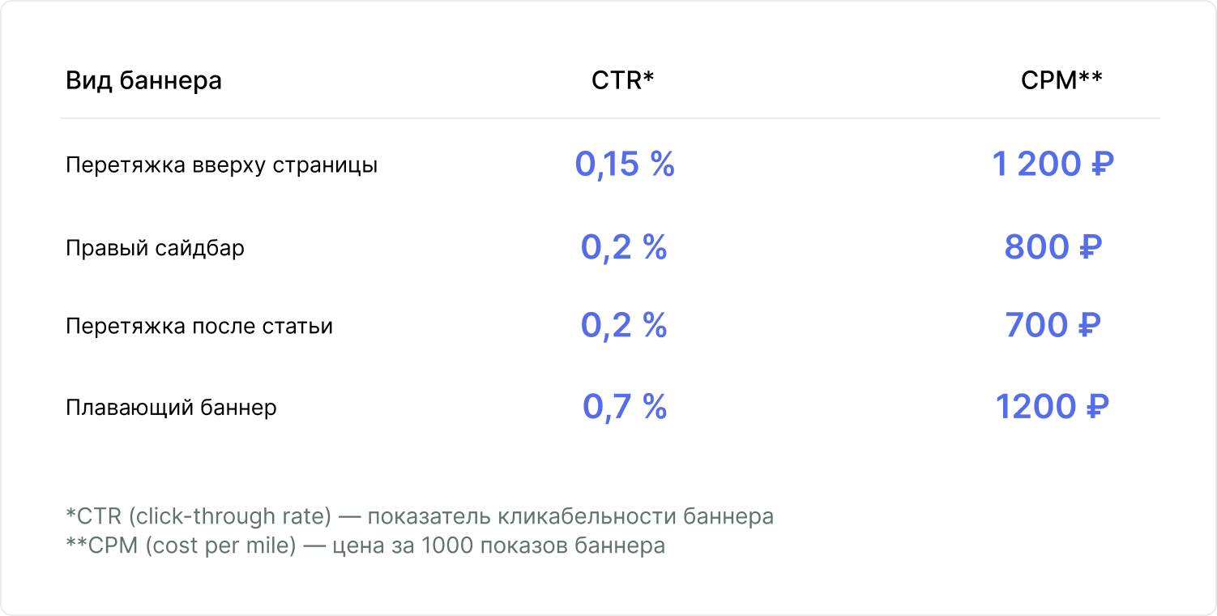
Task: Click the 0,2 % CTR for 'Правый сайдбар'
Action: tap(624, 247)
